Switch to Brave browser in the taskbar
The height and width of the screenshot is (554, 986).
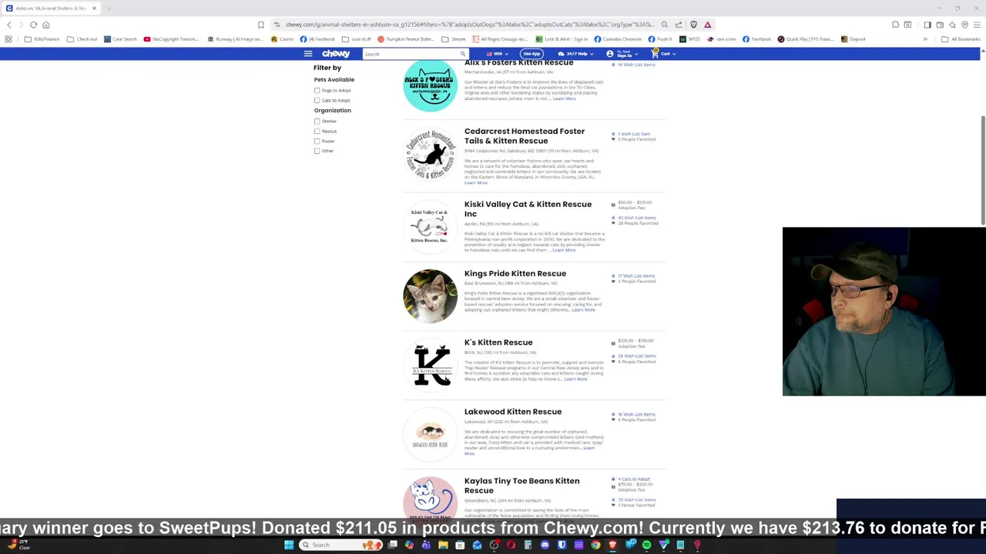612,545
